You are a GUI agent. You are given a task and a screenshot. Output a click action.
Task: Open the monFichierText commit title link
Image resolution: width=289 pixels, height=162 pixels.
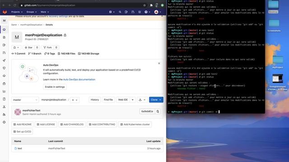31,110
